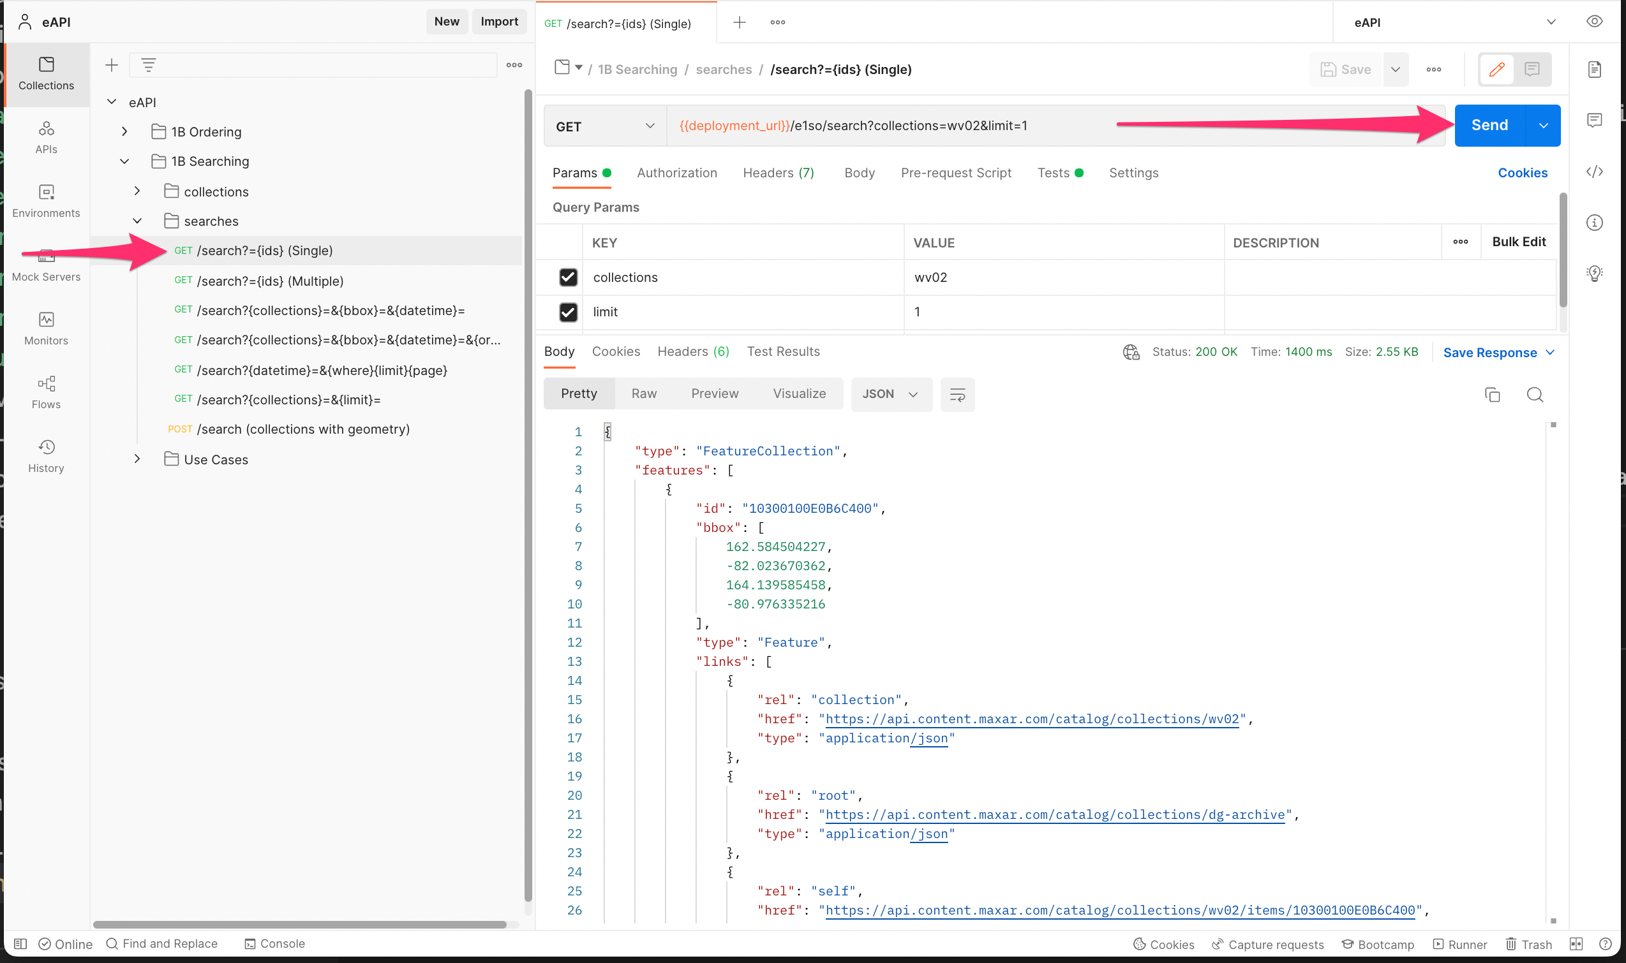
Task: Open the Test Results tab
Action: pos(783,351)
